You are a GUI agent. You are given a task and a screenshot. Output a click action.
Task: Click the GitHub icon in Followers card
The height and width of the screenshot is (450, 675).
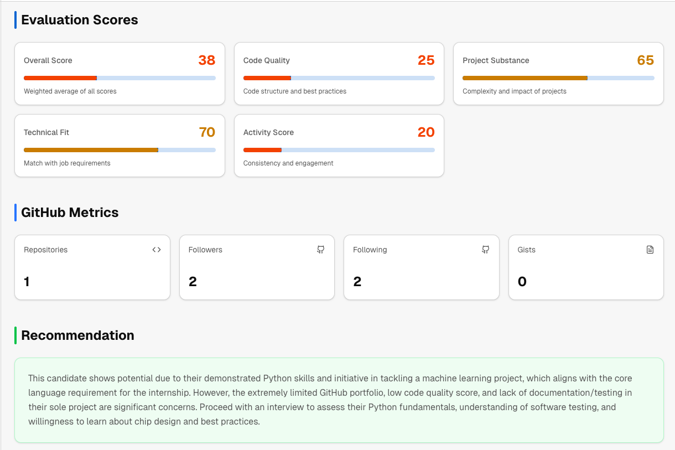(x=321, y=250)
